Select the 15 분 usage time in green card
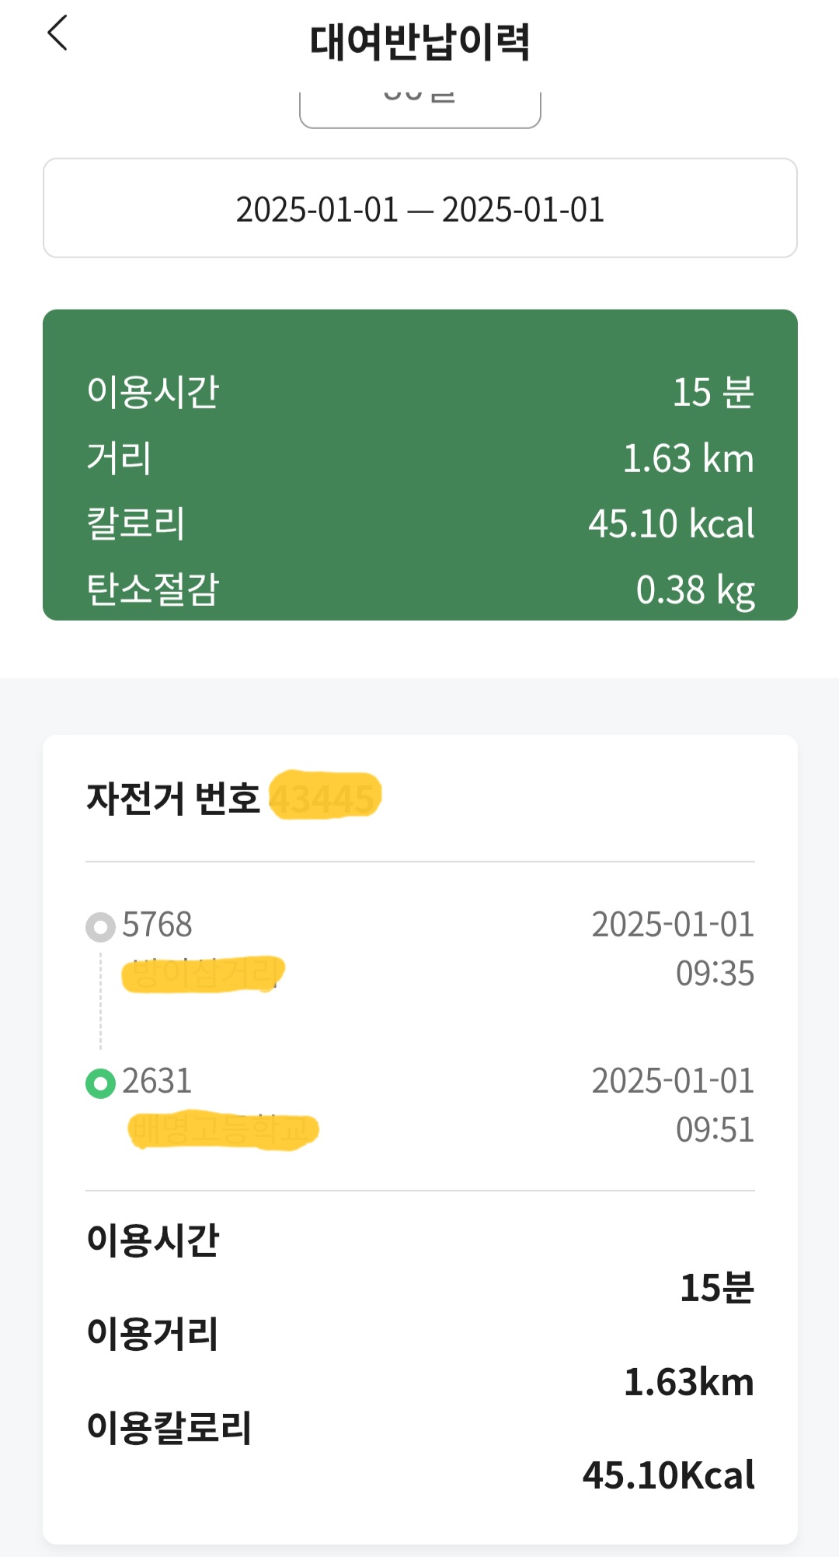The width and height of the screenshot is (839, 1557). (x=712, y=392)
